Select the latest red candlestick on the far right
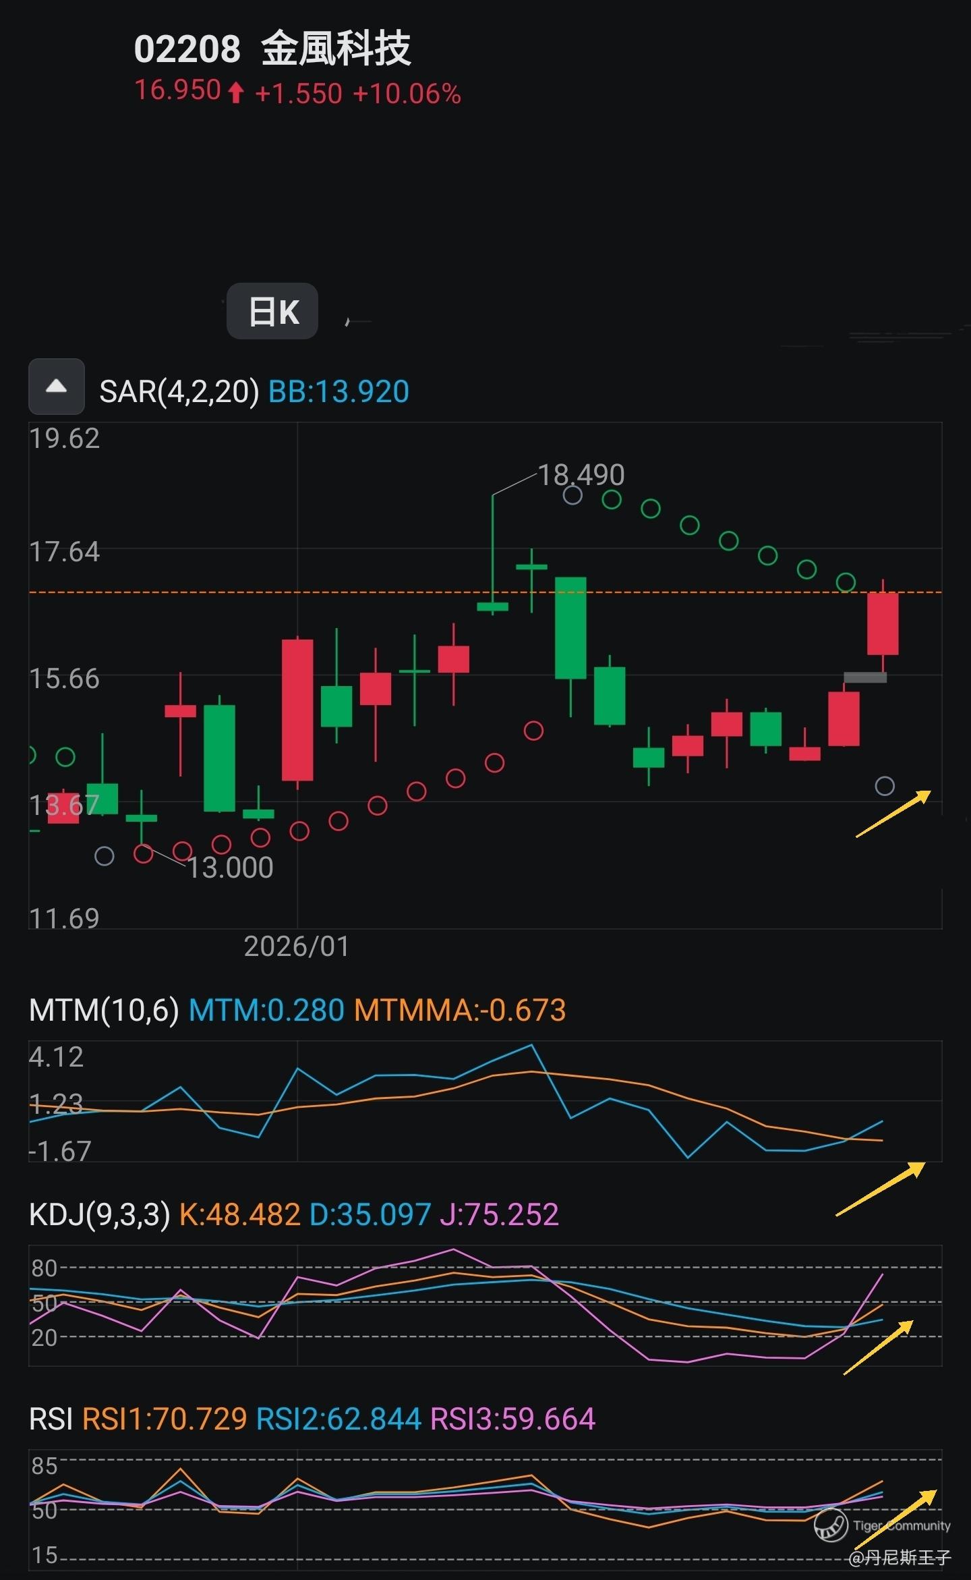This screenshot has width=971, height=1580. coord(883,623)
